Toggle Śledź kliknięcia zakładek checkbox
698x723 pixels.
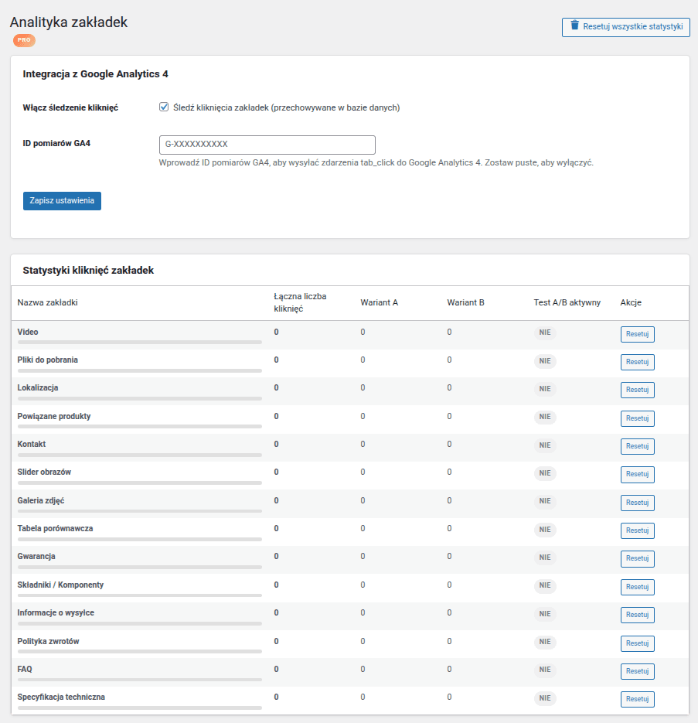(x=164, y=107)
